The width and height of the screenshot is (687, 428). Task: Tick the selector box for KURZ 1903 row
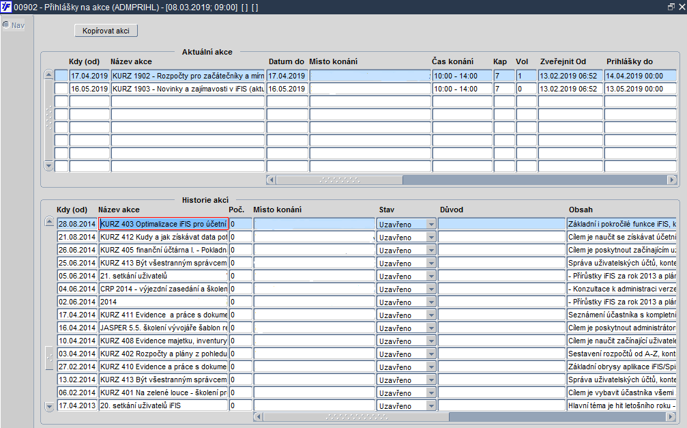[x=61, y=89]
